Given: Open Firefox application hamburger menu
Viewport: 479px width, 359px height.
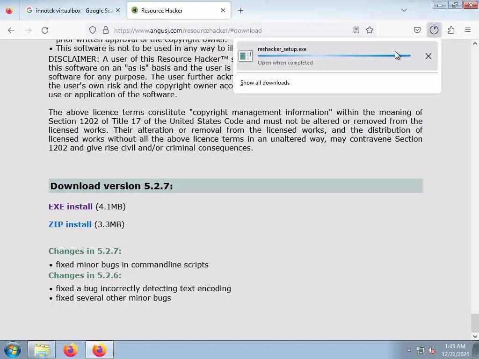Looking at the screenshot, I should pyautogui.click(x=468, y=30).
